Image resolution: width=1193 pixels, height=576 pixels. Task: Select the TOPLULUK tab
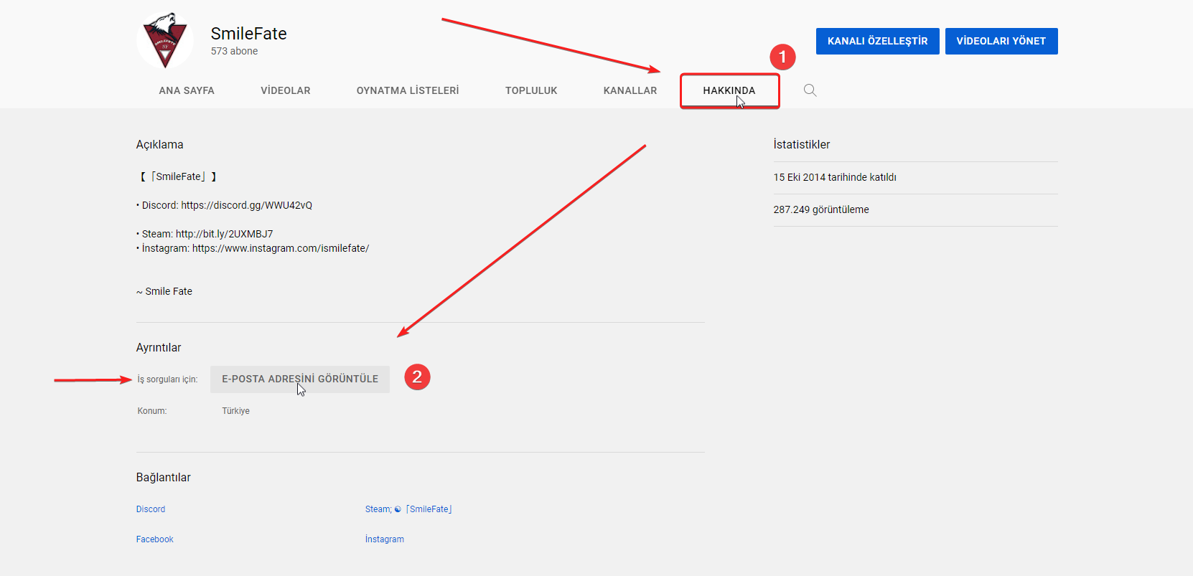[x=530, y=90]
